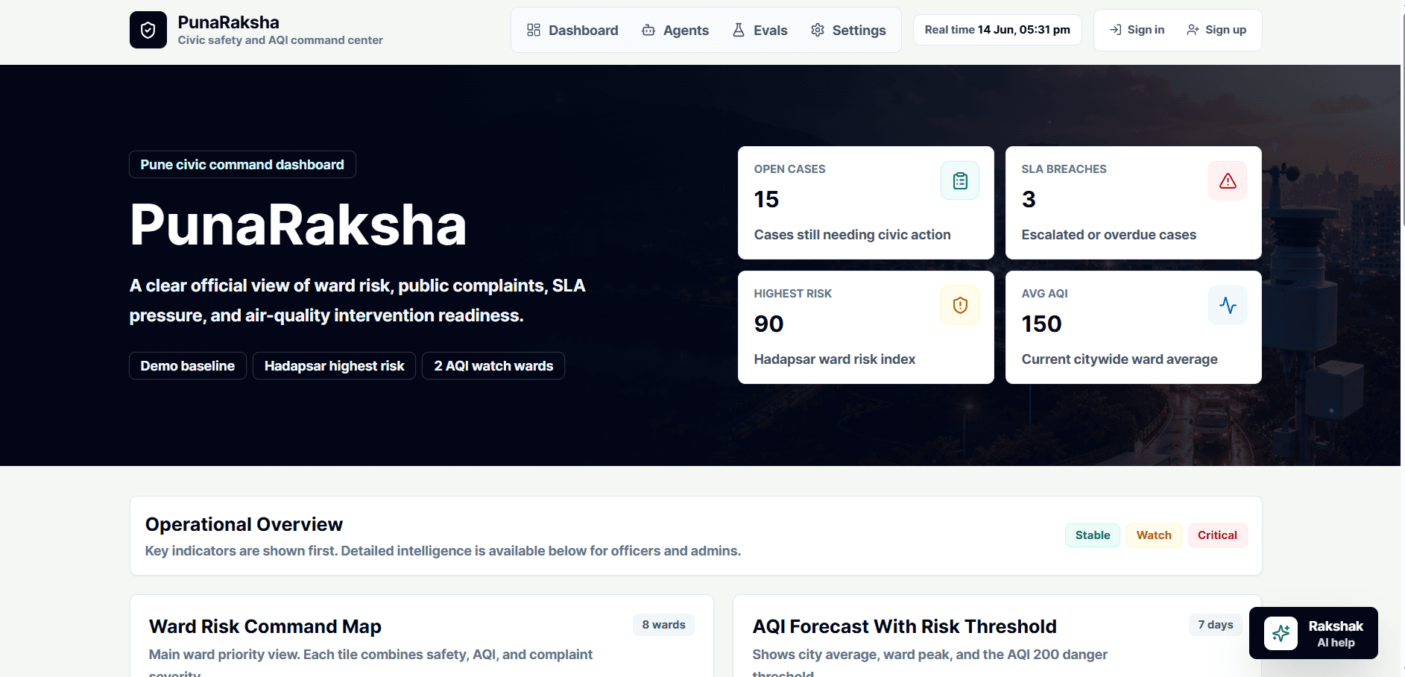Click the Open Cases clipboard icon
The width and height of the screenshot is (1405, 677).
pos(960,180)
